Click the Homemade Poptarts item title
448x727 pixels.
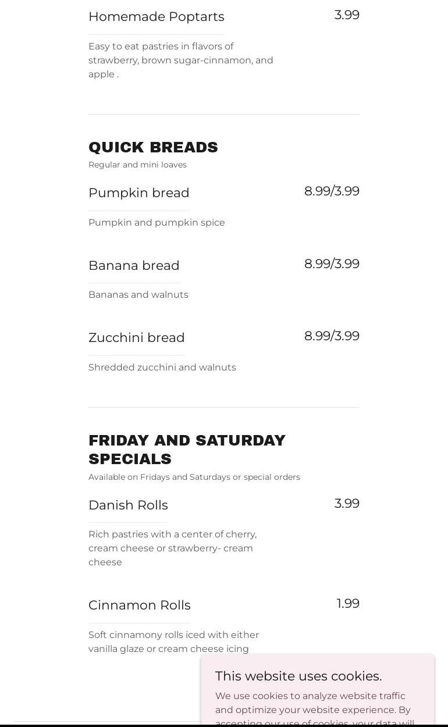pyautogui.click(x=156, y=17)
